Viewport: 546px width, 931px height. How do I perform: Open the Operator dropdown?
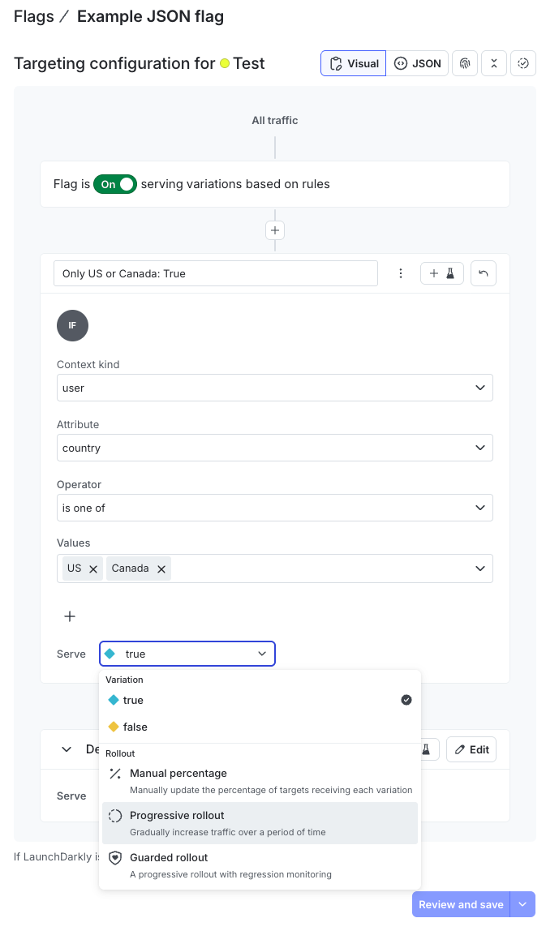pos(274,508)
